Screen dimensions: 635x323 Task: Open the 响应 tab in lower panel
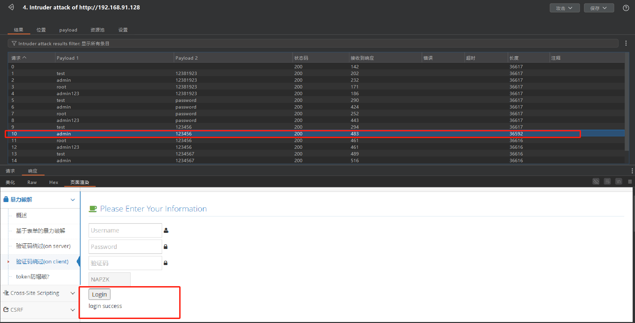(33, 171)
